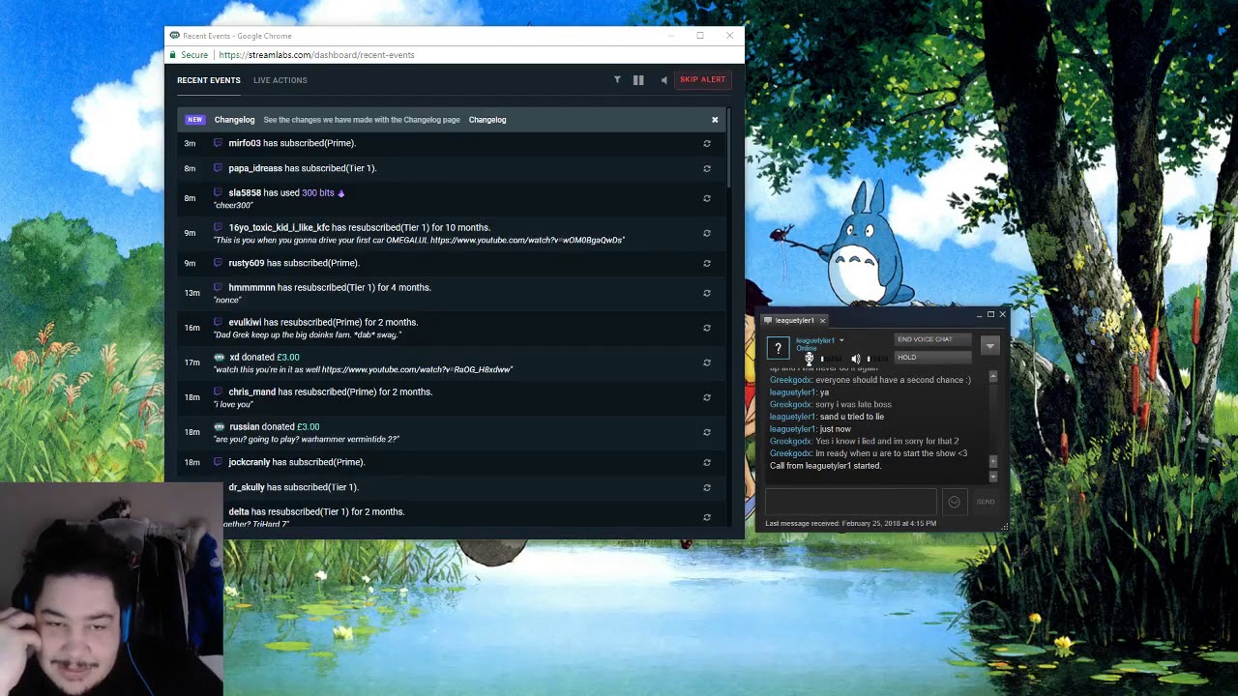Replay jockcranly subscription alert

pos(707,462)
